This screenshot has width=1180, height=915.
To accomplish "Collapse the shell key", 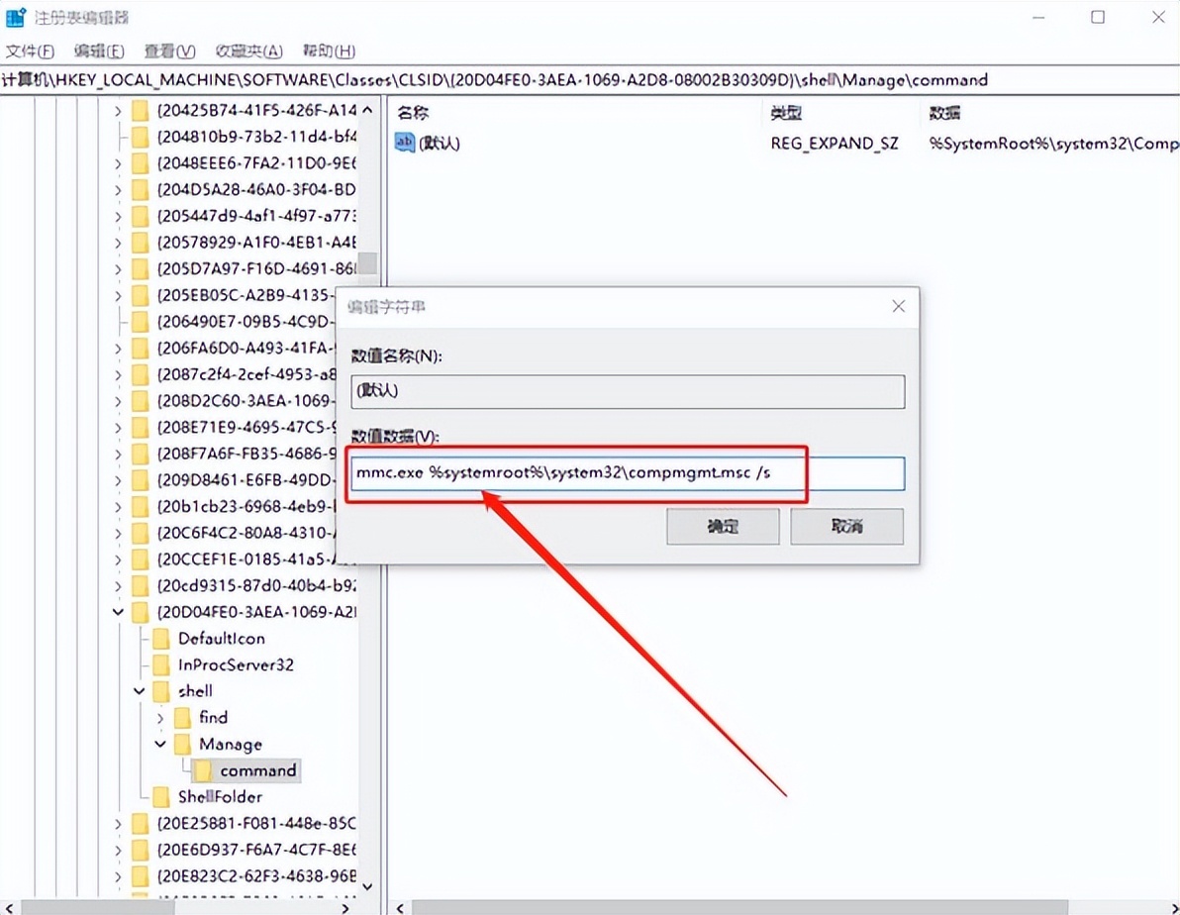I will (140, 690).
